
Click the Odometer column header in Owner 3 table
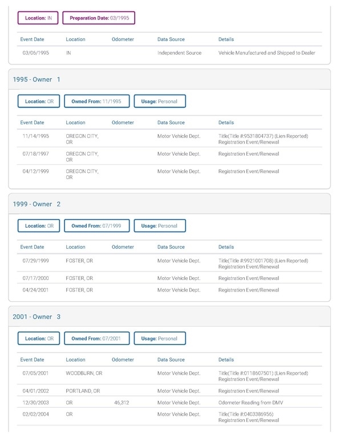pos(123,359)
